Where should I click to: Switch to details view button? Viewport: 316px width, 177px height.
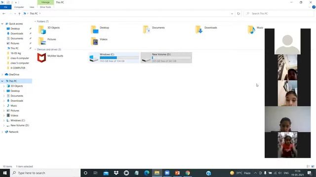(308, 166)
